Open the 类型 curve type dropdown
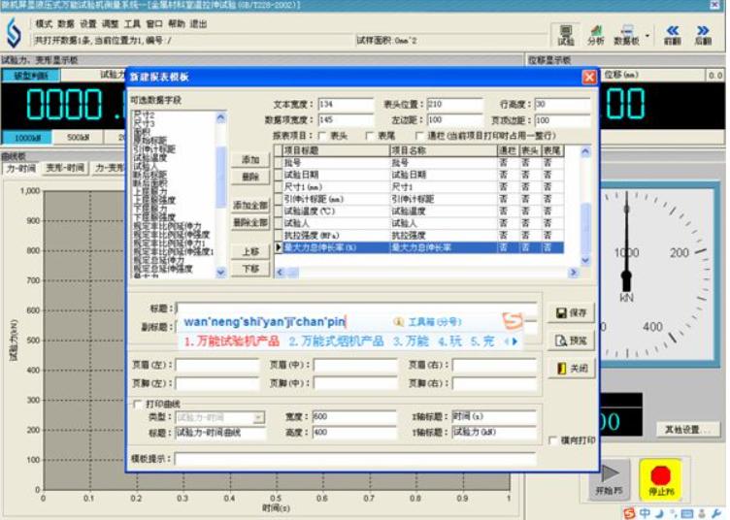Viewport: 730px width, 520px height. 258,417
